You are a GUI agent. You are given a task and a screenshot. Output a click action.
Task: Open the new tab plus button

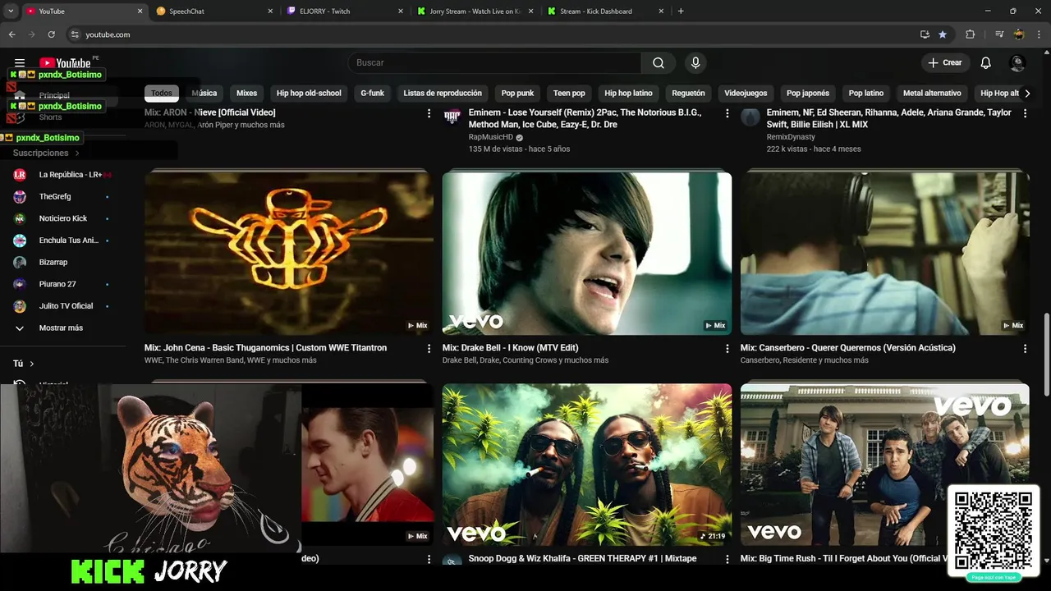(681, 11)
